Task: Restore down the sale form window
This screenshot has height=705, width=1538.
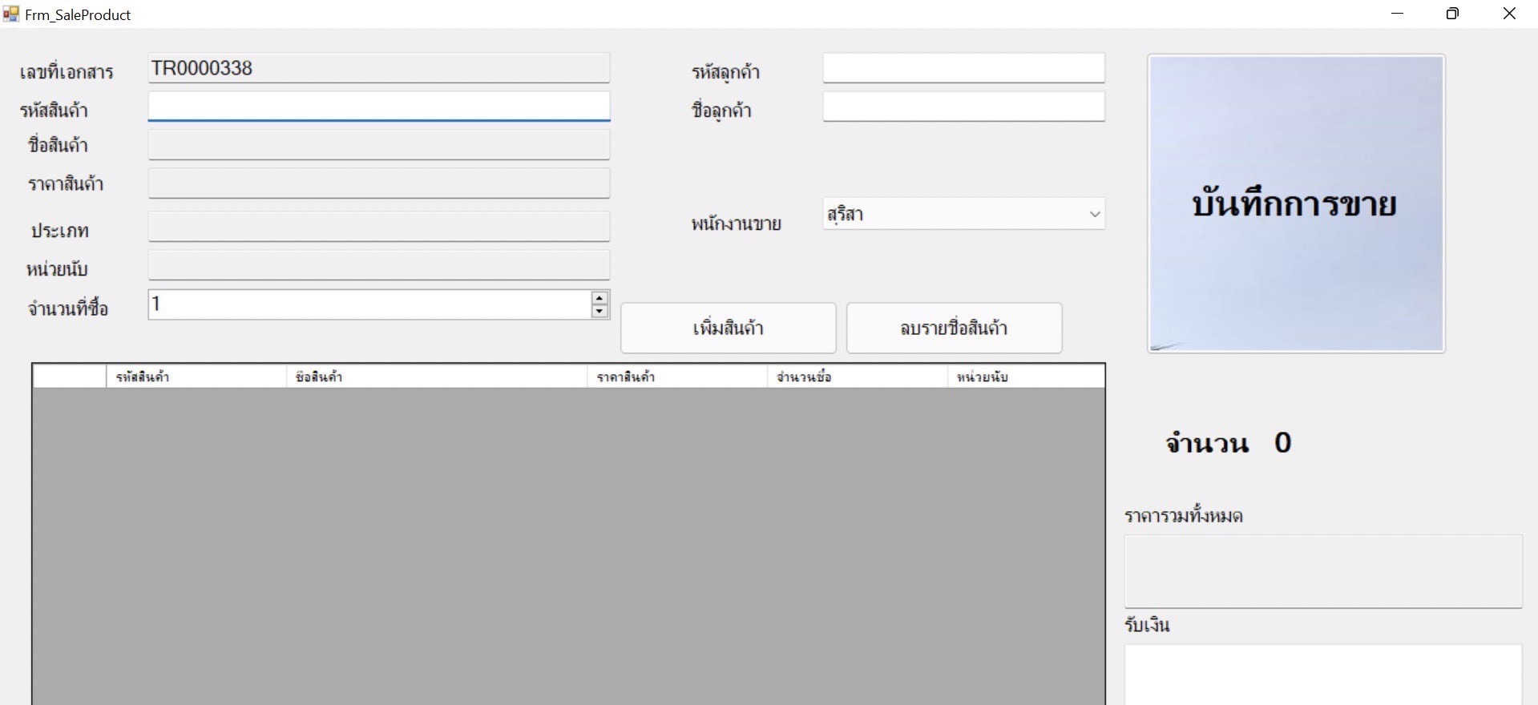Action: point(1452,14)
